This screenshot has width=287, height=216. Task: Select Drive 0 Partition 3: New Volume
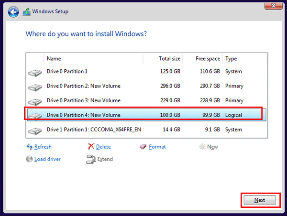(x=83, y=100)
